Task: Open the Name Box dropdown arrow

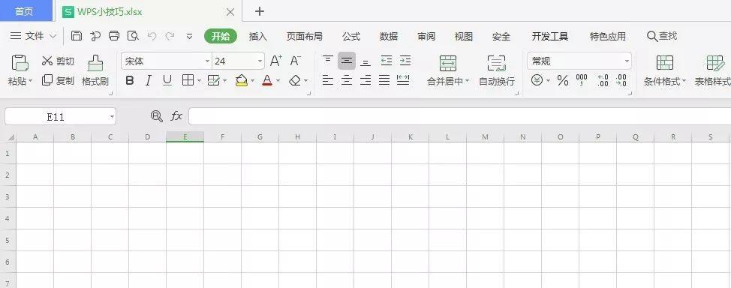Action: click(112, 117)
